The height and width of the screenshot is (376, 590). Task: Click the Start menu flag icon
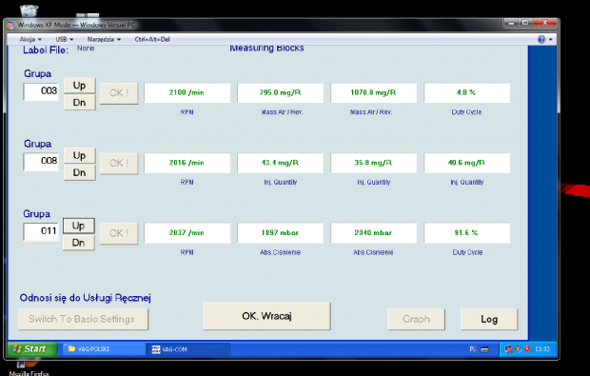17,349
